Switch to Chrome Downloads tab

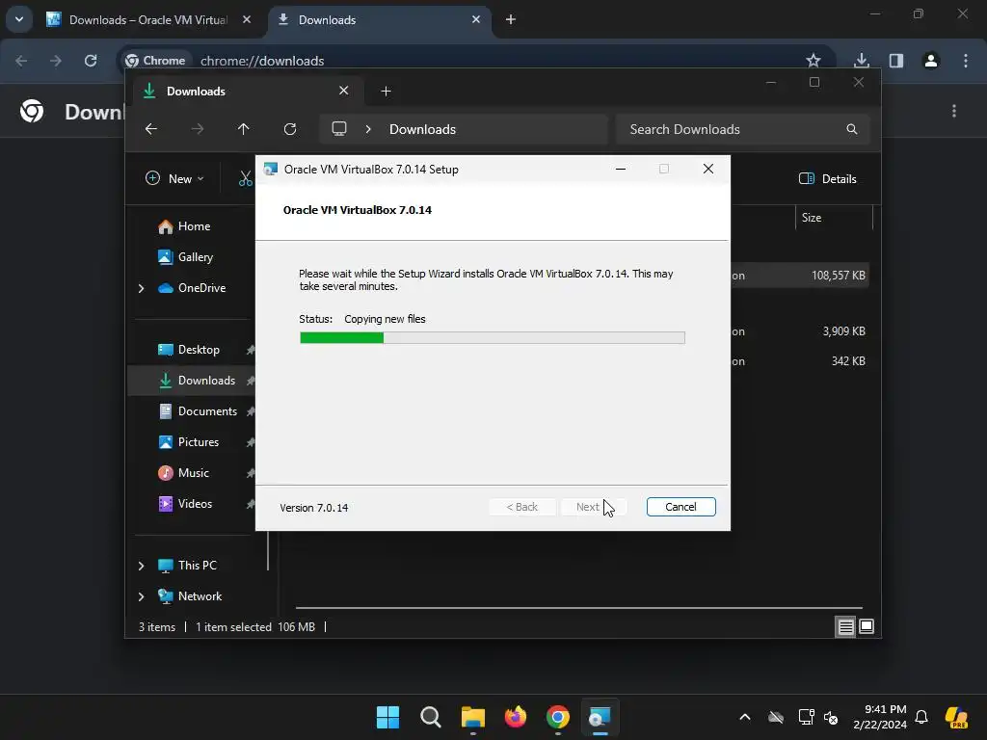(x=378, y=20)
